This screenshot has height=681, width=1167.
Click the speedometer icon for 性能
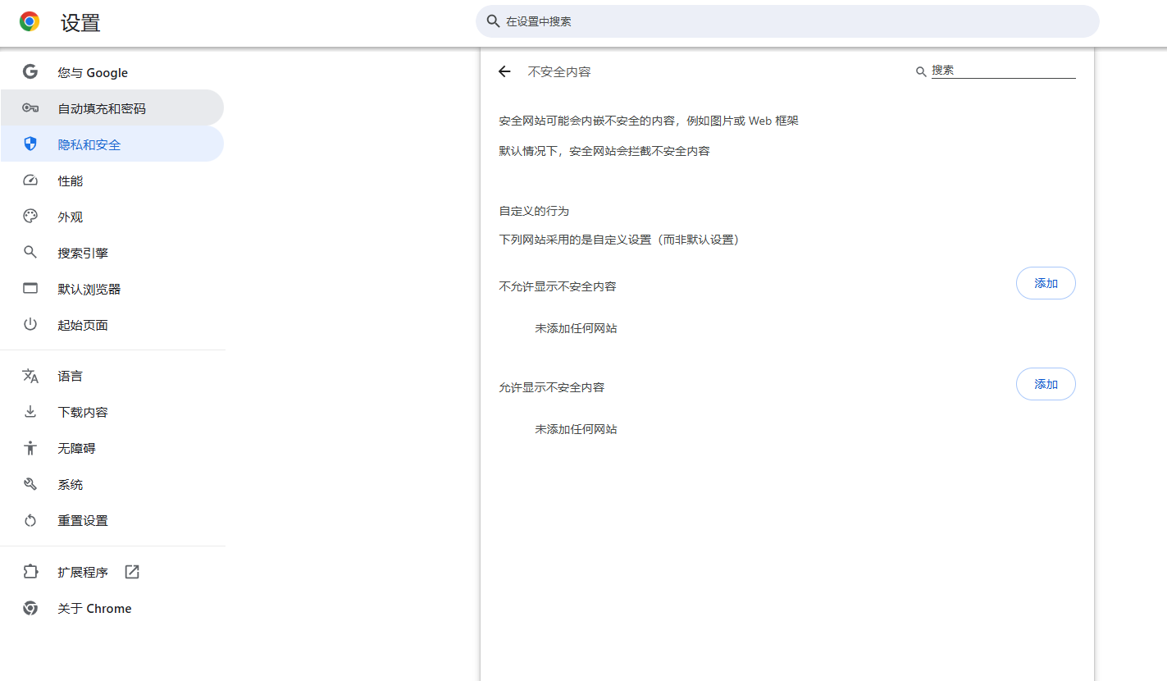click(x=30, y=181)
